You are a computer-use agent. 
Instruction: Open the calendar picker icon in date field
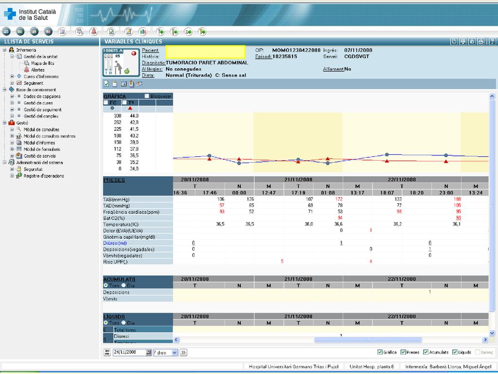click(148, 353)
